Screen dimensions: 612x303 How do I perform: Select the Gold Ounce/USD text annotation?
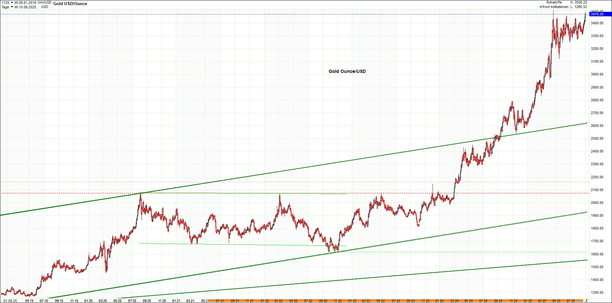[347, 71]
